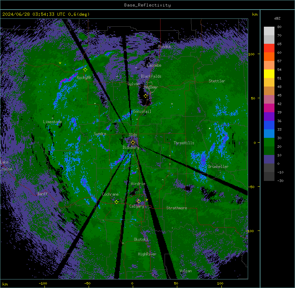Viewport: 295px width, 288px height.
Task: Click the yellow V marker east of Calgary
Action: pos(147,200)
